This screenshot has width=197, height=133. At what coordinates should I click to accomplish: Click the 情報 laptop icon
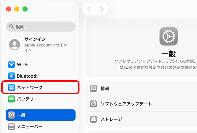[94, 88]
